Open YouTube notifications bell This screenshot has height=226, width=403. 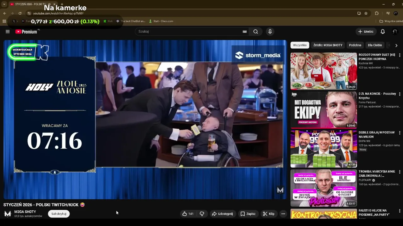click(383, 31)
